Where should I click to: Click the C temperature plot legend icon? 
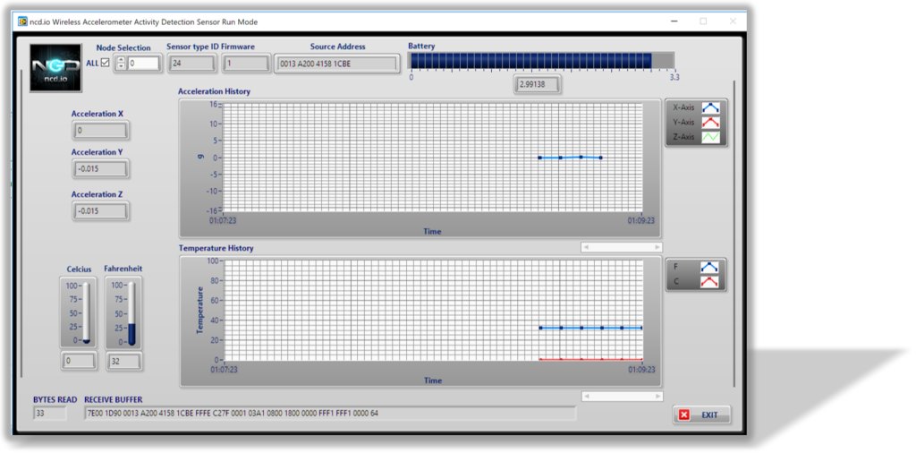point(709,282)
